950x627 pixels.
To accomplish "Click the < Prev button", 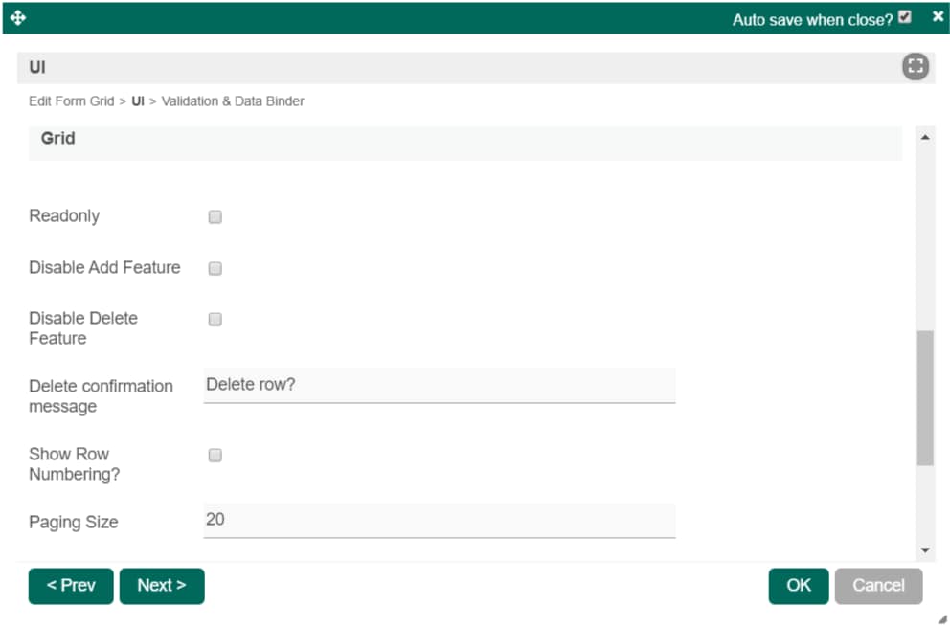I will click(71, 586).
